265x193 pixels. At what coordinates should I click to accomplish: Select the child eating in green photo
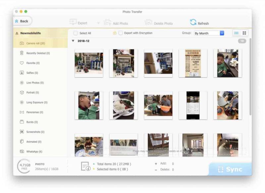tap(89, 105)
